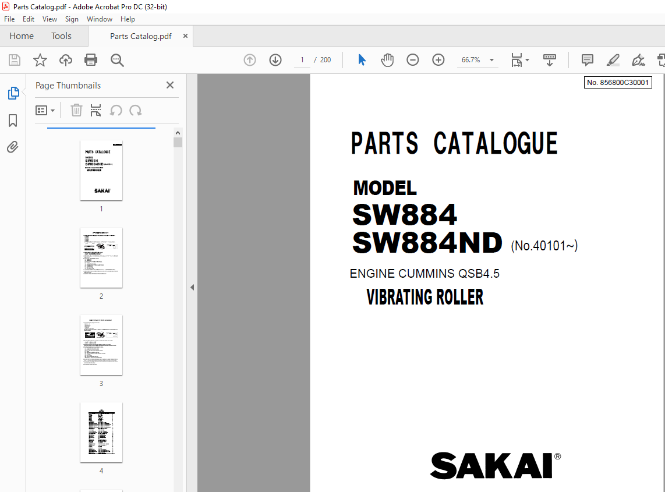Click the thumbnail panel scroll up arrow
The image size is (665, 492).
tap(178, 133)
